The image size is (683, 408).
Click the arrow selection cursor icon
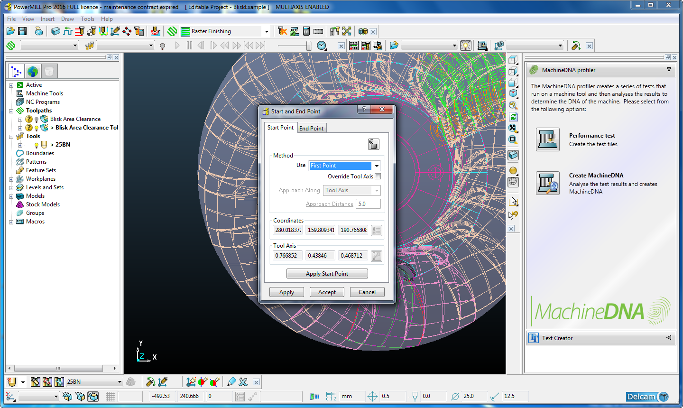pyautogui.click(x=513, y=201)
